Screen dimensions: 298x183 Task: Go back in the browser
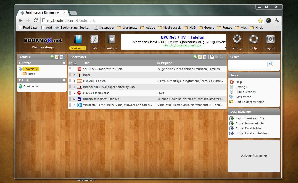coord(21,20)
